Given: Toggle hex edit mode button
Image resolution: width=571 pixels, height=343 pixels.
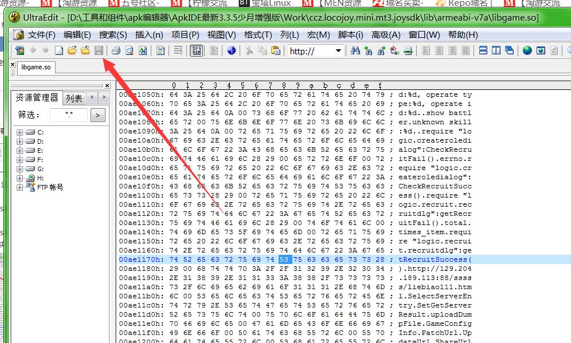Looking at the screenshot, I should click(x=196, y=51).
